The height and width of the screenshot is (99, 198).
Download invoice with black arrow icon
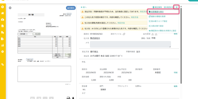[73, 98]
